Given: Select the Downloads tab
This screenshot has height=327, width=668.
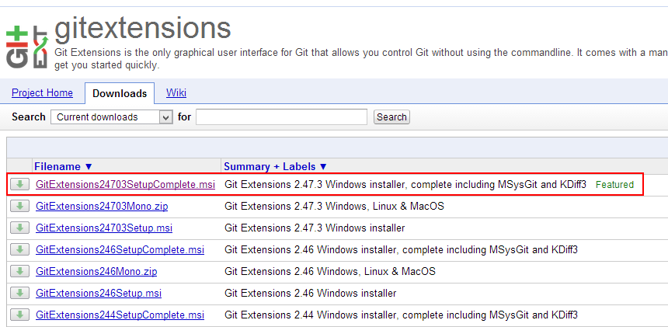Looking at the screenshot, I should pyautogui.click(x=120, y=94).
